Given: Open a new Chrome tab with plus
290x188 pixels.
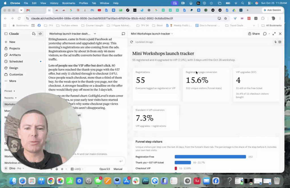Looking at the screenshot, I should tap(248, 10).
